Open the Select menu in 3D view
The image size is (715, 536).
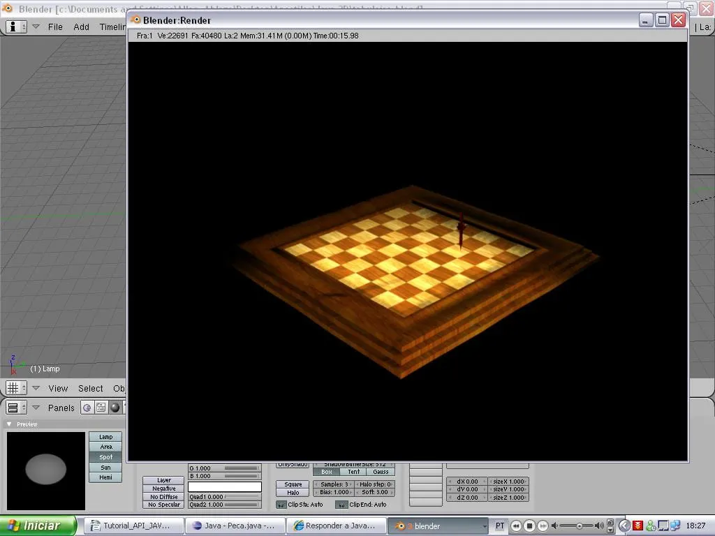point(90,388)
